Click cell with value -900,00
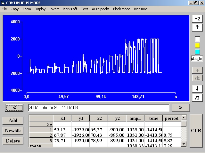Viewport: 205px width, 153px height. (x=117, y=130)
